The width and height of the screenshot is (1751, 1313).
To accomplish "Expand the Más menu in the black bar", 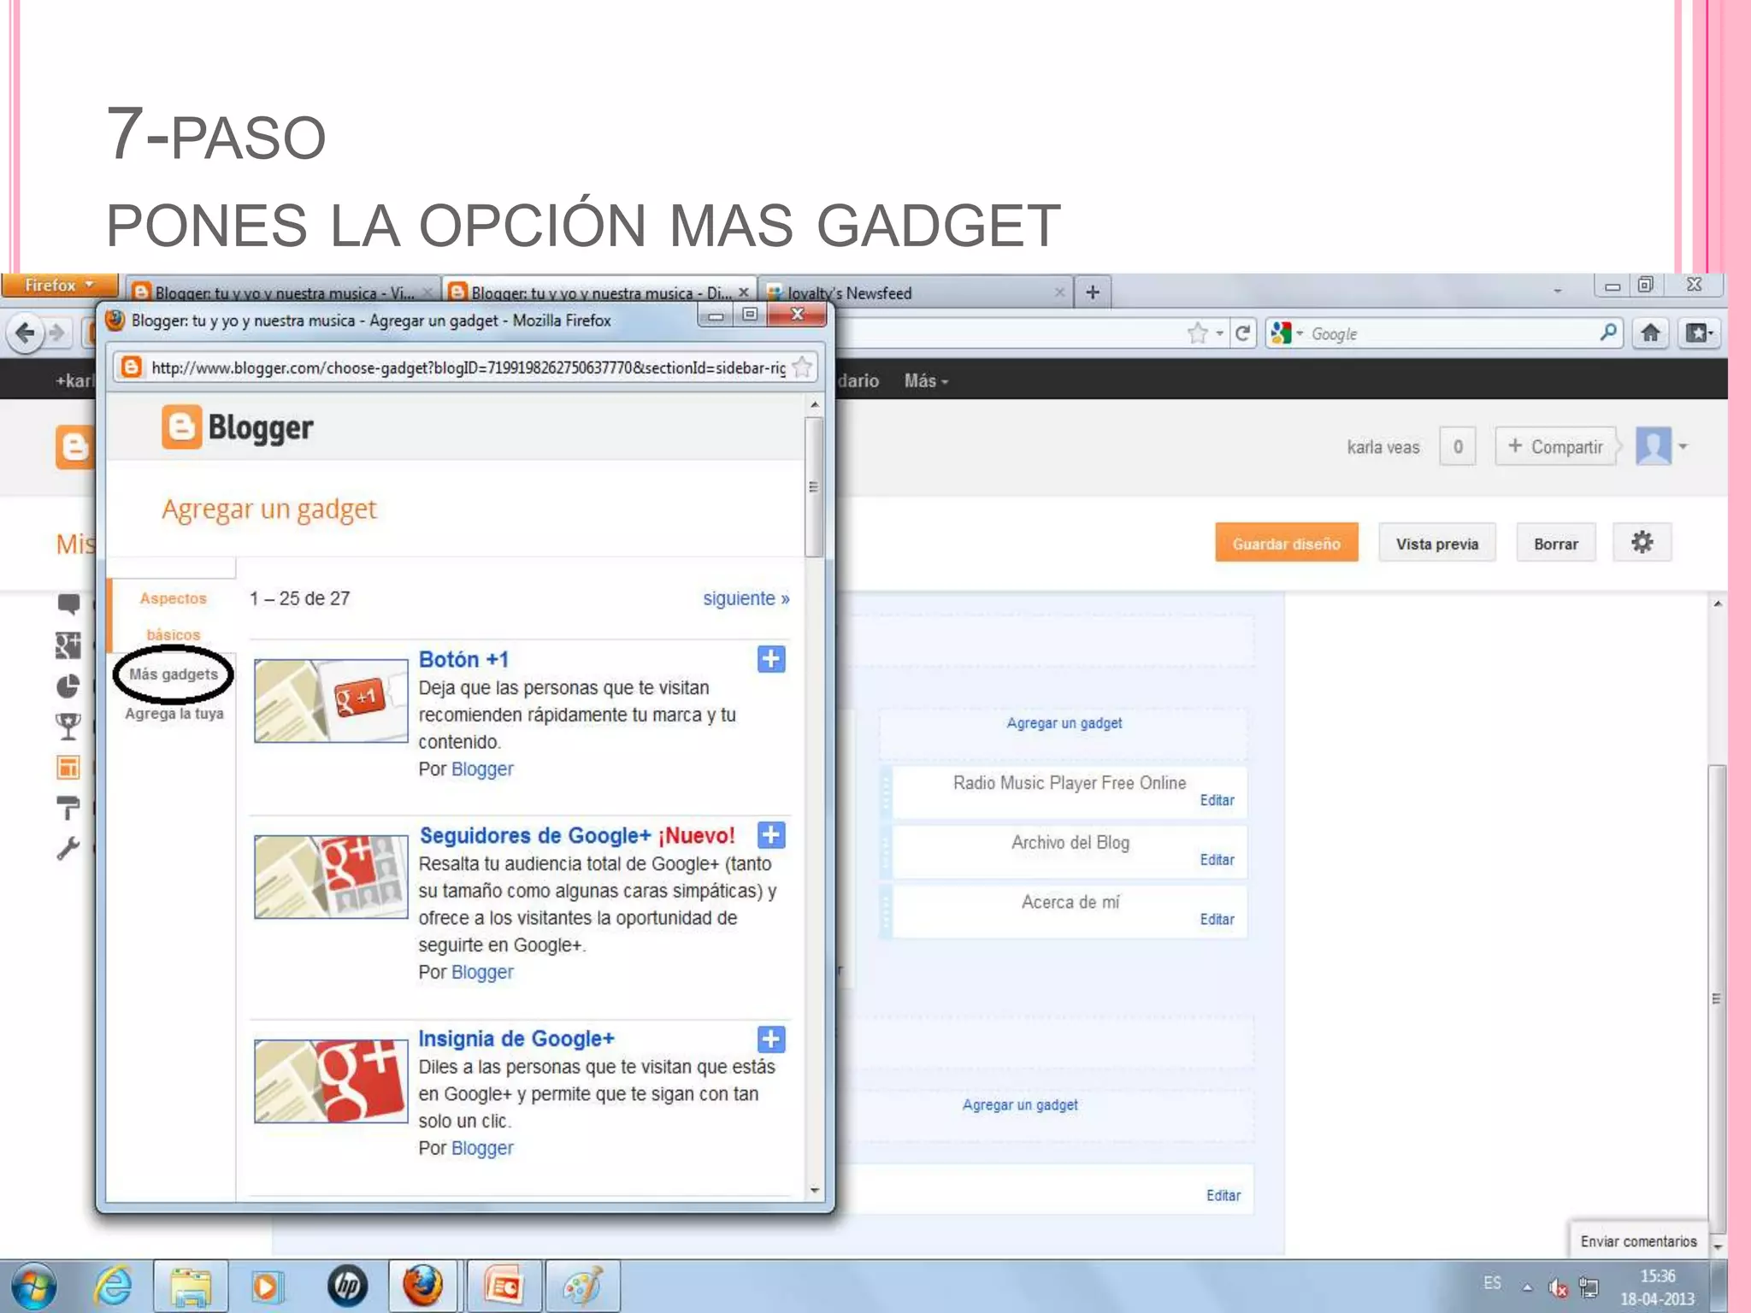I will (x=926, y=381).
